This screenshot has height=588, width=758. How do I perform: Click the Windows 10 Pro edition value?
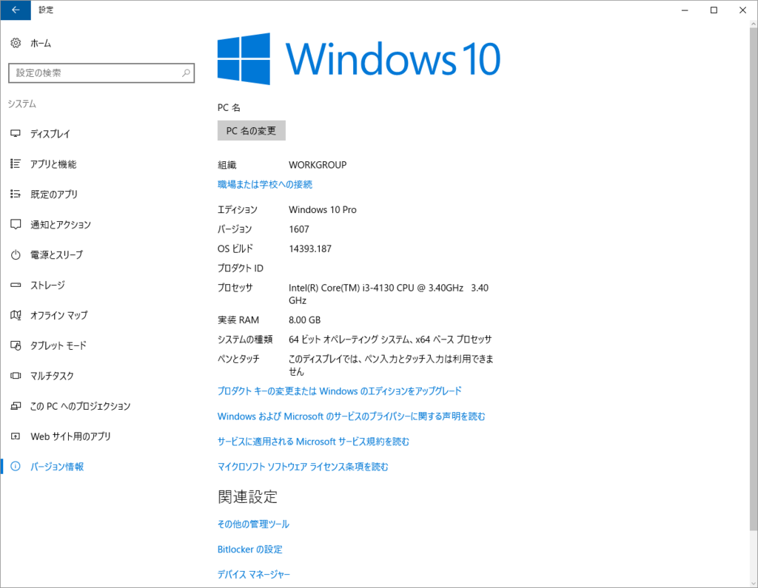(323, 210)
